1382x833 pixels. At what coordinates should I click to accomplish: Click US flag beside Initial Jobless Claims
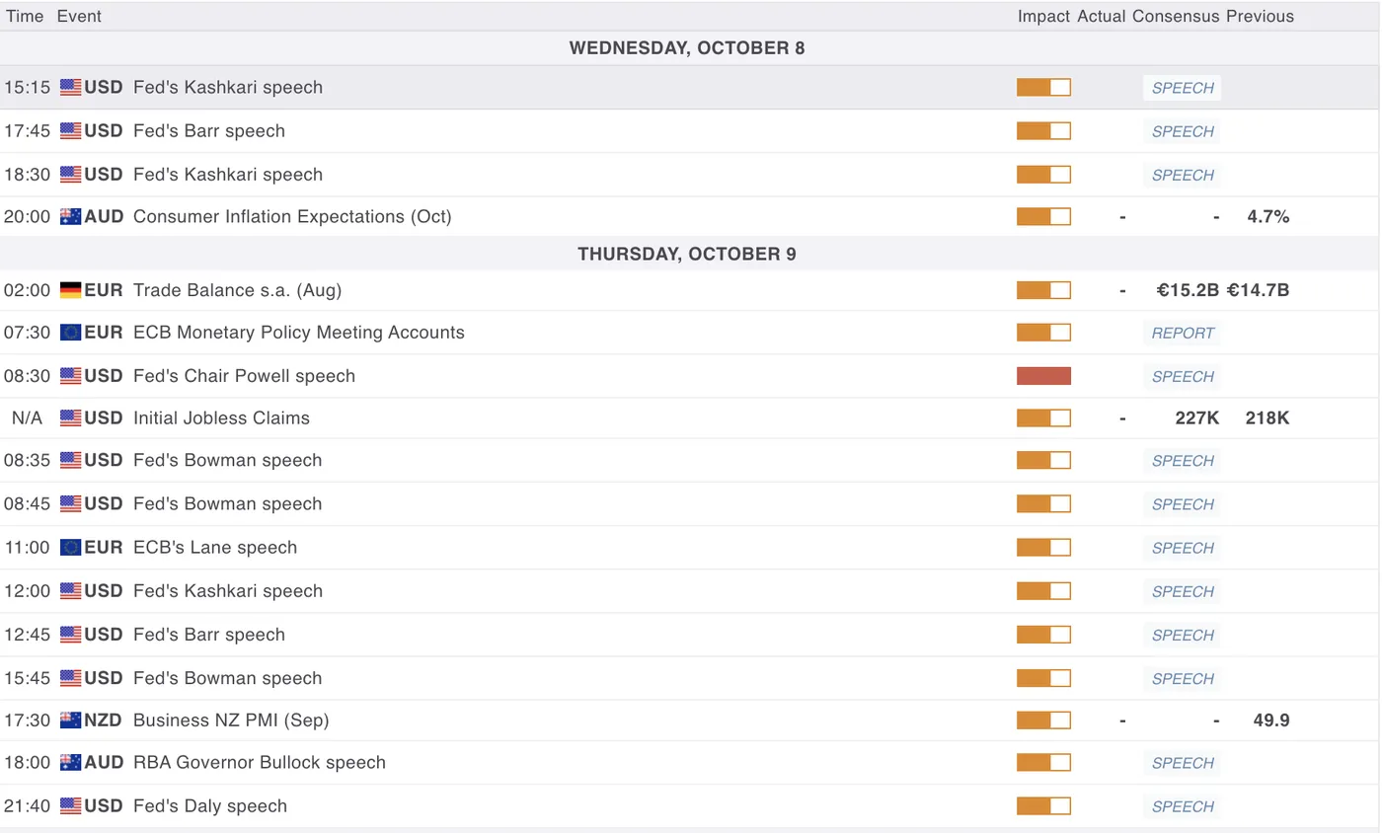70,418
